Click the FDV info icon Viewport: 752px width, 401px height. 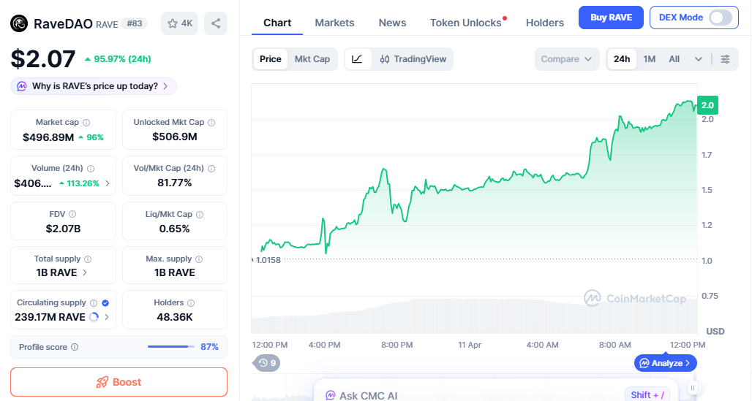(x=72, y=214)
